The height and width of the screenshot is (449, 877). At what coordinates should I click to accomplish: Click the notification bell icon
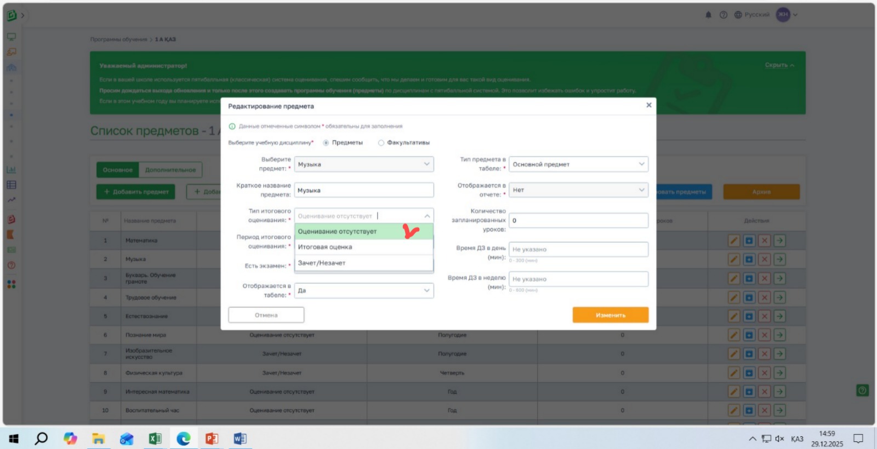(708, 15)
